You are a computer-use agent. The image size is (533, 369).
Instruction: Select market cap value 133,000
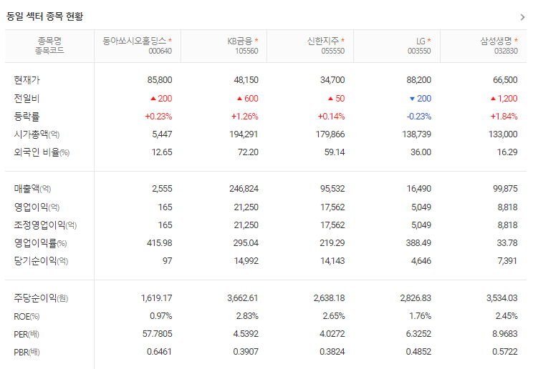(503, 134)
